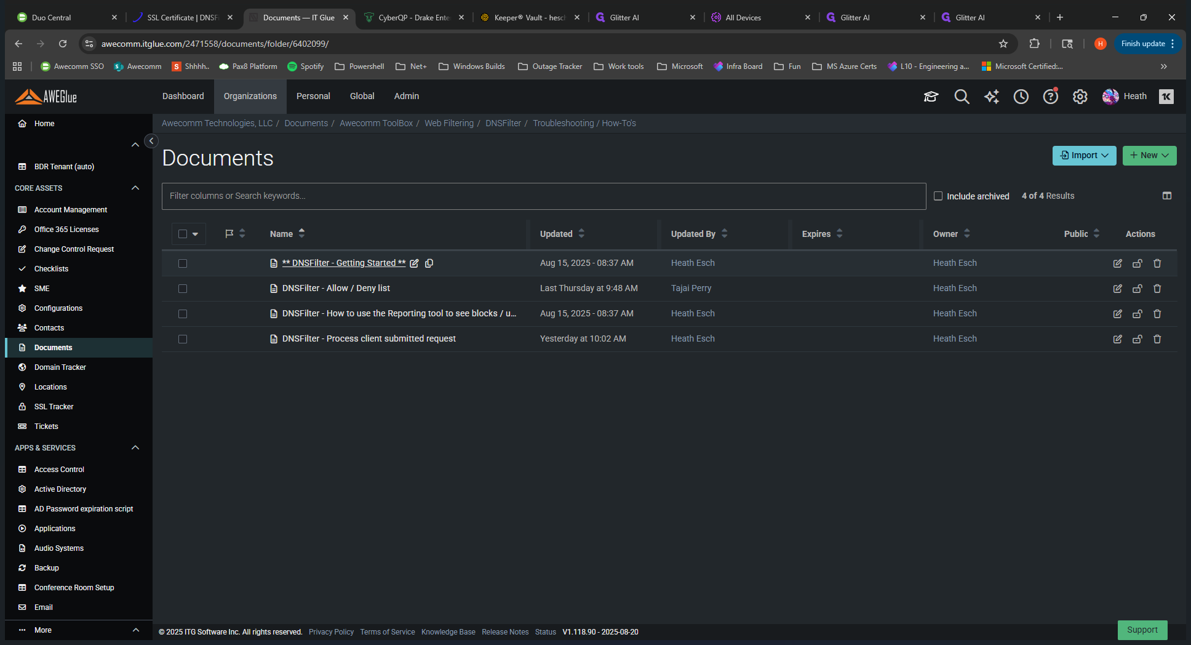Click the filter columns search field
The image size is (1191, 645).
click(544, 196)
